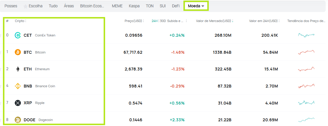Open the DOGE price trend chart
328x126 pixels.
point(306,120)
